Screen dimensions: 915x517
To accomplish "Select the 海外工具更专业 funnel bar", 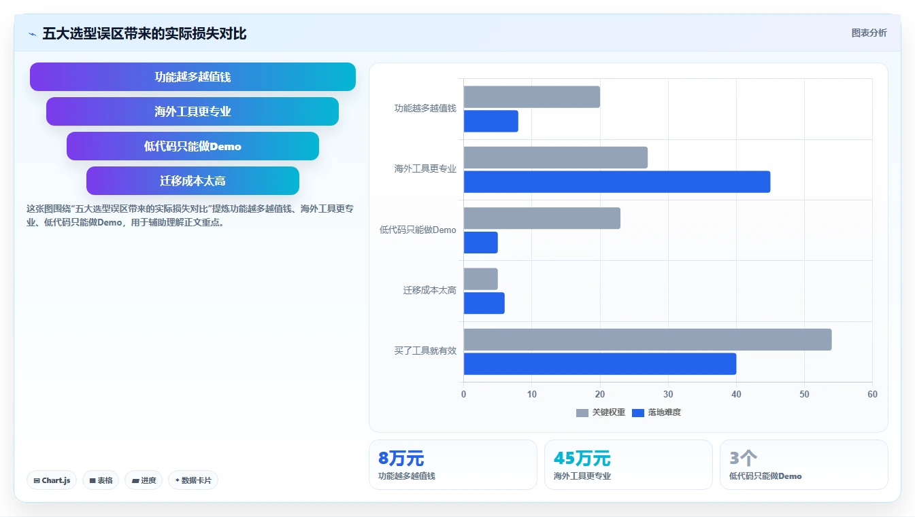I will pos(193,111).
